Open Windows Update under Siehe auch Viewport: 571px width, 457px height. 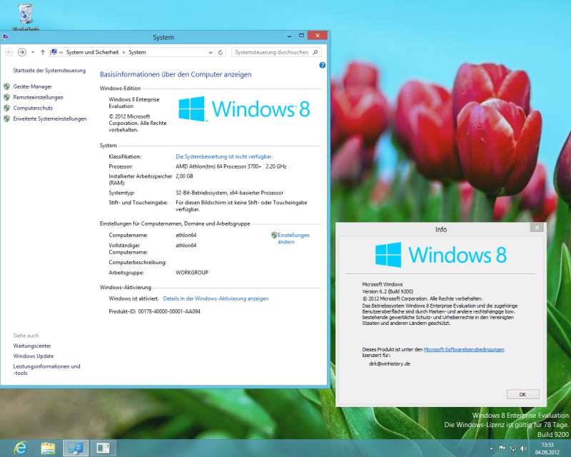(34, 356)
